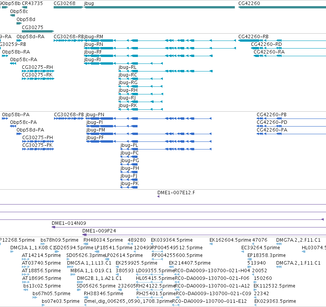Click transcript jbug-RJ
326x307 pixels.
[x=141, y=102]
